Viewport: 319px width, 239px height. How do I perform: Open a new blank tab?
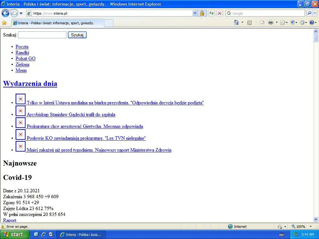(109, 23)
